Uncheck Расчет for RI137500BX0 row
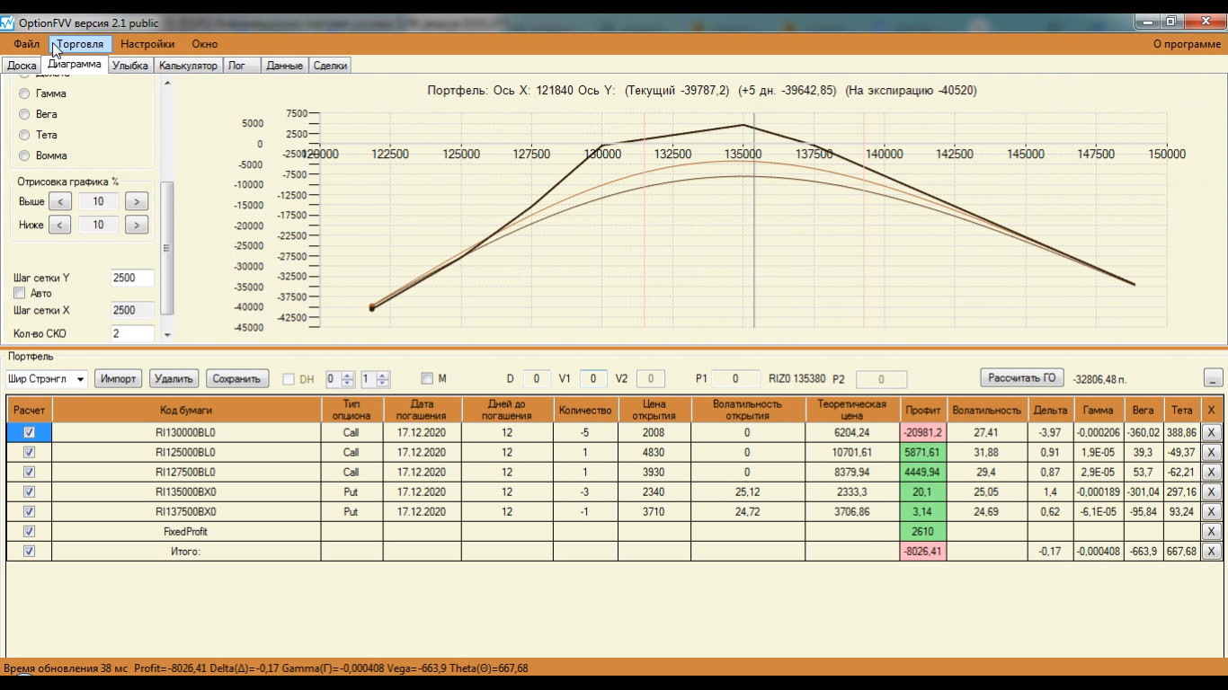This screenshot has width=1228, height=690. coord(30,511)
